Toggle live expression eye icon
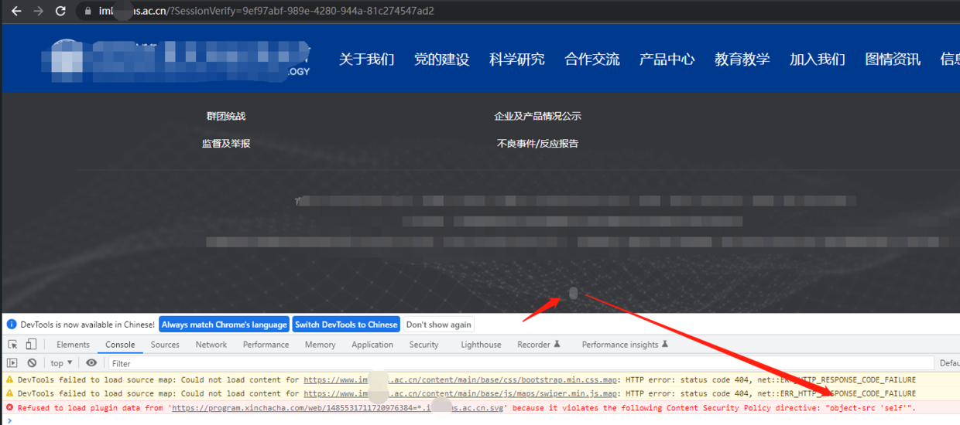960x425 pixels. pyautogui.click(x=91, y=363)
